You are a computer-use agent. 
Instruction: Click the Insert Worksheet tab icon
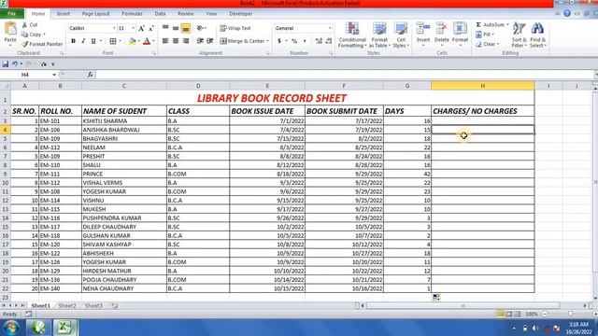[x=114, y=305]
